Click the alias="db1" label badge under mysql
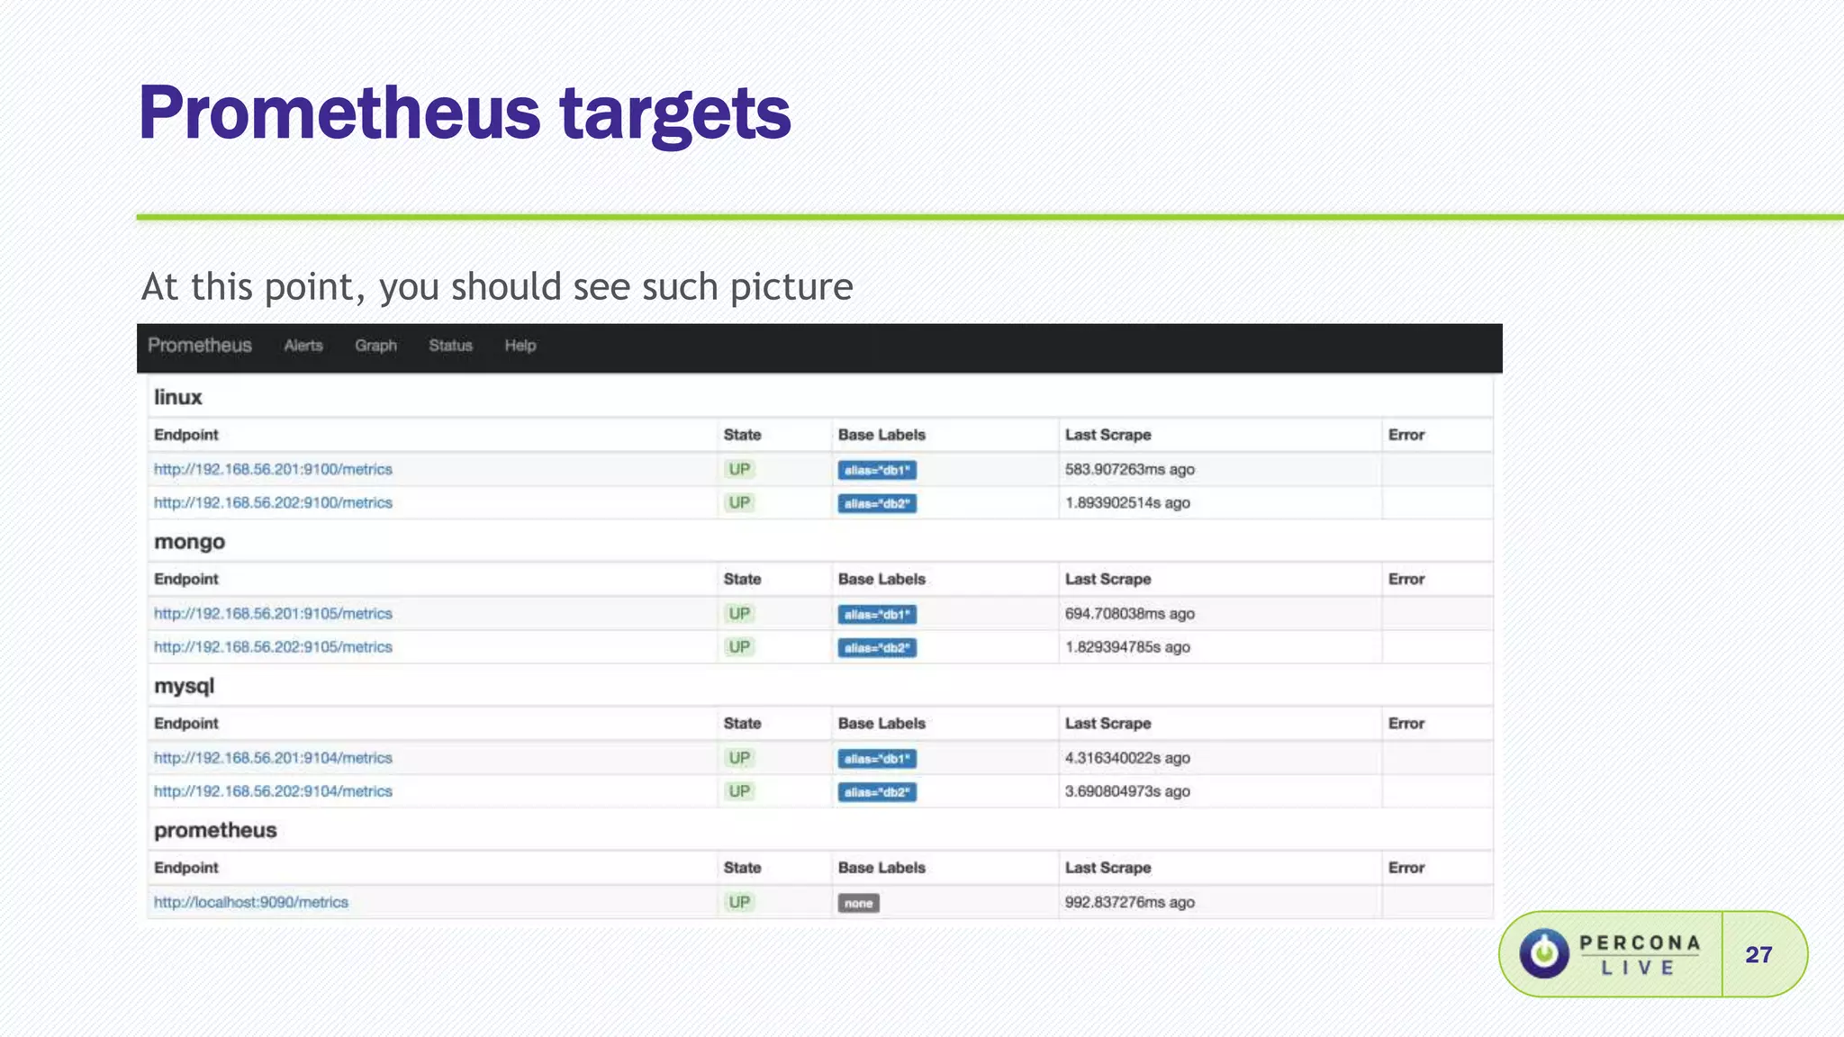The image size is (1844, 1037). tap(877, 759)
